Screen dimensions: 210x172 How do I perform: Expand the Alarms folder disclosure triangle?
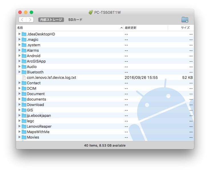(19, 50)
